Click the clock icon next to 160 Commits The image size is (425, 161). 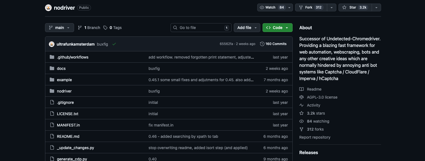pyautogui.click(x=262, y=44)
